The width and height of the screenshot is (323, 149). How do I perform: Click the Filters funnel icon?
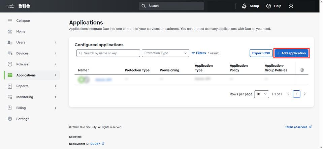coord(193,53)
